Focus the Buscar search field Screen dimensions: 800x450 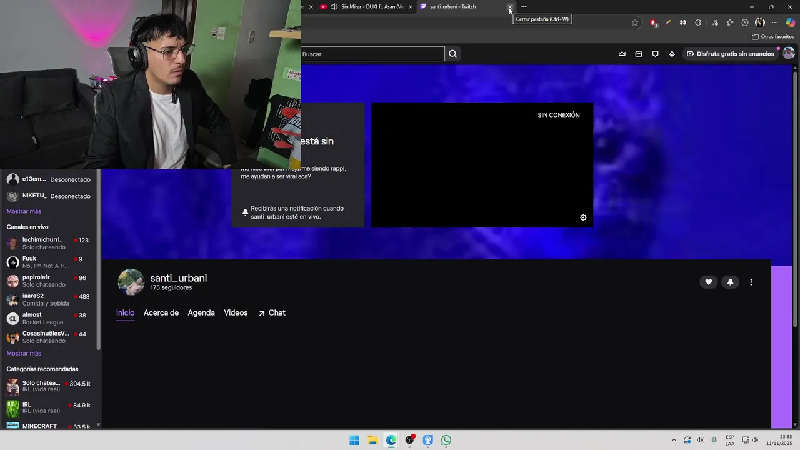click(373, 54)
